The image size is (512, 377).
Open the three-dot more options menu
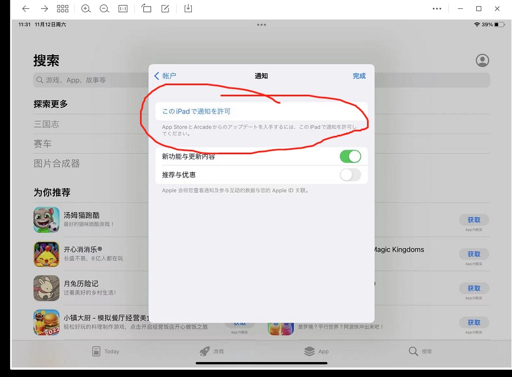click(437, 9)
